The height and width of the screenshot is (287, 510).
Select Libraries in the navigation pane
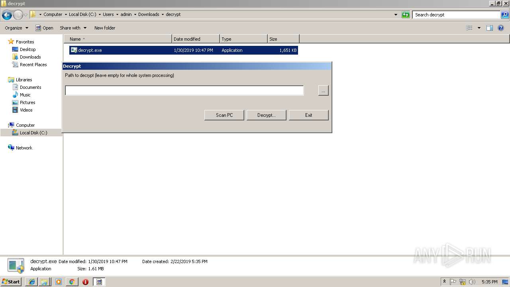(x=24, y=80)
